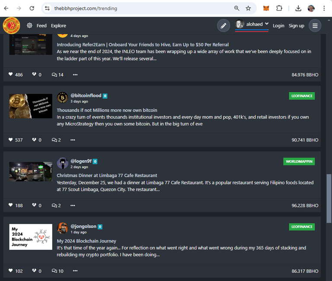The width and height of the screenshot is (332, 281).
Task: Click the pencil compose post button
Action: [x=223, y=26]
